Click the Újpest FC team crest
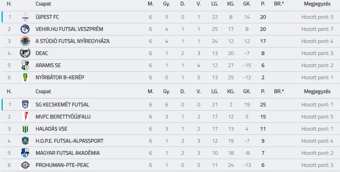Viewport: 340px width, 172px height. pyautogui.click(x=25, y=17)
